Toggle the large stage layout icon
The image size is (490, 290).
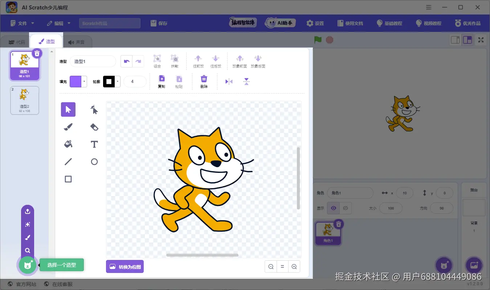point(467,40)
